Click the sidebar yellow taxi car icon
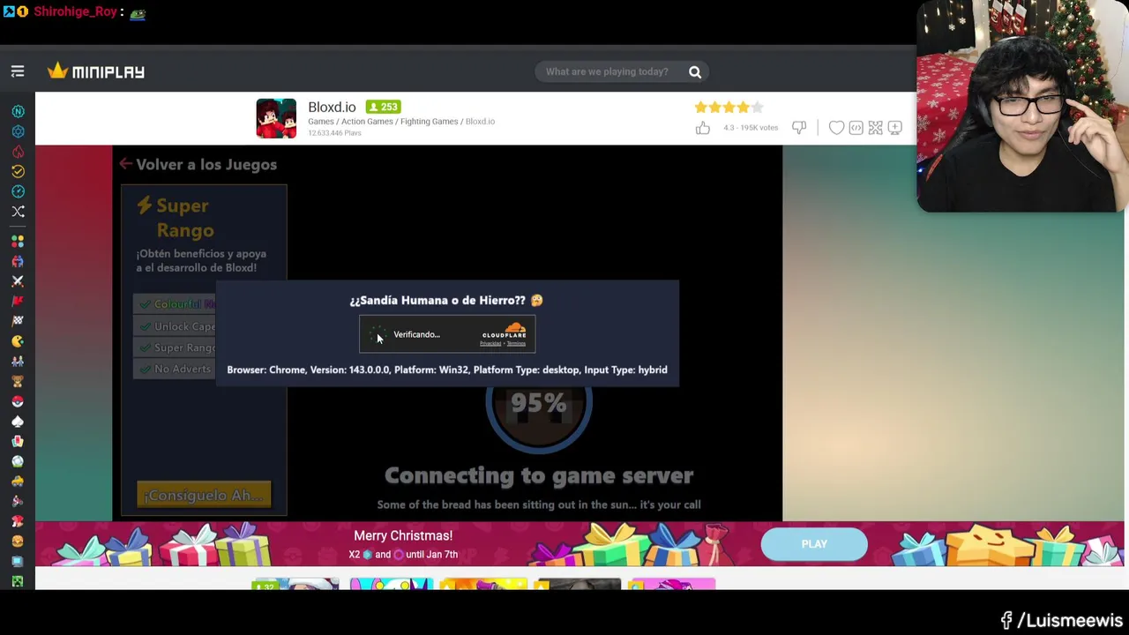Image resolution: width=1129 pixels, height=635 pixels. pyautogui.click(x=18, y=482)
